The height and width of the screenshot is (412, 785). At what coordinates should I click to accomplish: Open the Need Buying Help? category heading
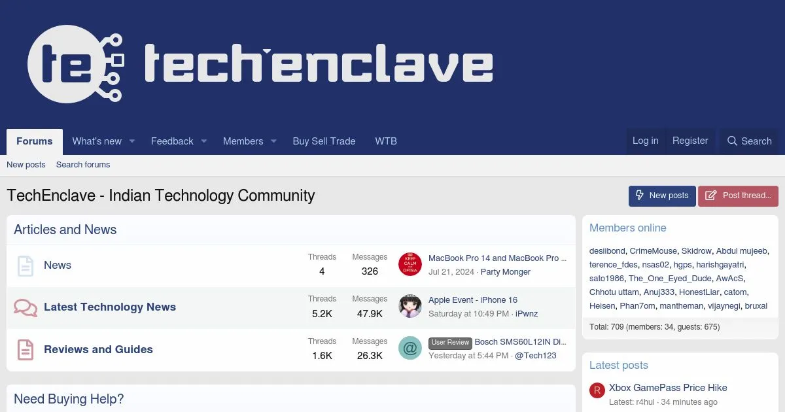[69, 399]
